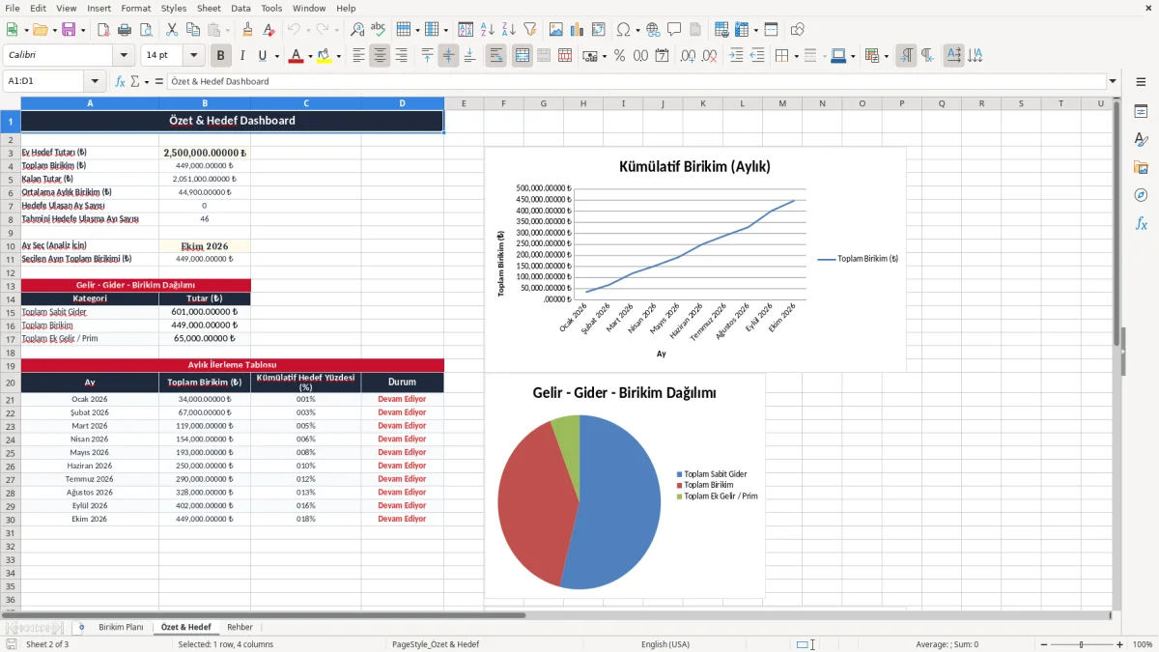Sort descending
Image resolution: width=1159 pixels, height=652 pixels.
click(508, 30)
